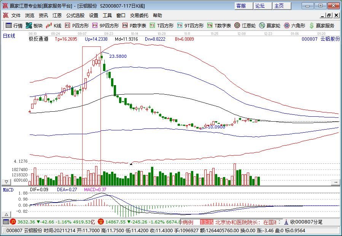Switch to the K线 candlestick chart
This screenshot has width=342, height=236.
[x=53, y=26]
